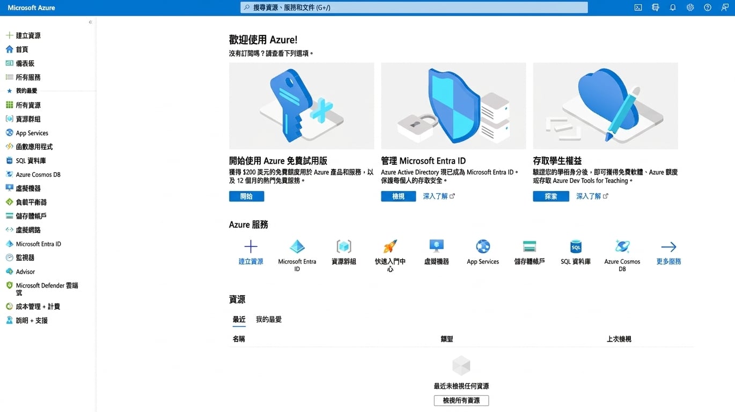Open 資源群組 tile under Azure 服務
This screenshot has height=412, width=735.
click(x=344, y=252)
